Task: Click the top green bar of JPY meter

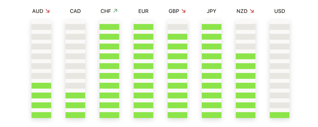Action: 211,27
